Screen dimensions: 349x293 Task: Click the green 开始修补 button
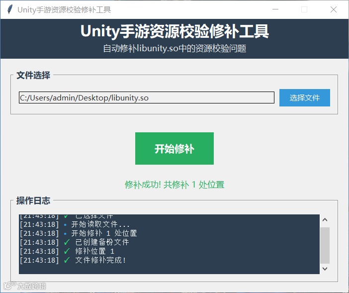(174, 149)
